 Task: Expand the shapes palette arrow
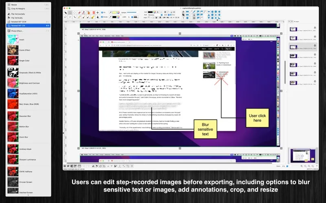[x=217, y=20]
